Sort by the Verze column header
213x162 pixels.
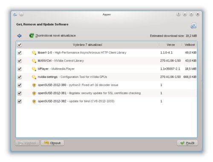[x=170, y=45]
